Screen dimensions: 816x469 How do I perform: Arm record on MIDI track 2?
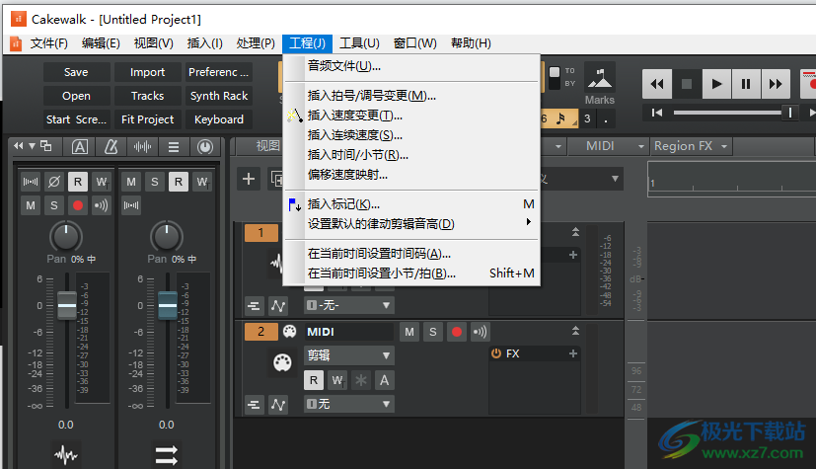[x=457, y=332]
